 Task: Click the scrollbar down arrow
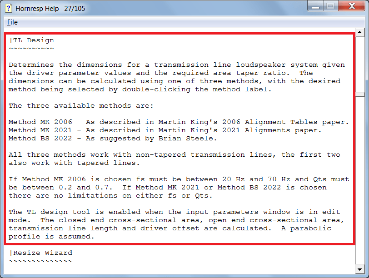pos(360,269)
